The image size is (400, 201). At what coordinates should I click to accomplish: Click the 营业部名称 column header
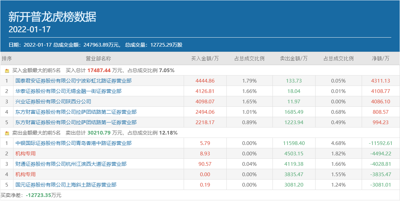pyautogui.click(x=98, y=59)
